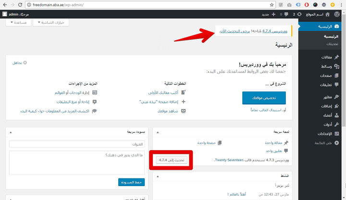
Task: Collapse the مسودة سريعة widget with its arrow
Action: [11, 132]
